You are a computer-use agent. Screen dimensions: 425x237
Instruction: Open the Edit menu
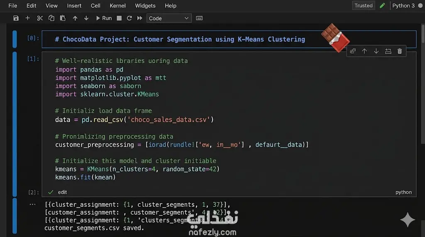pos(31,6)
